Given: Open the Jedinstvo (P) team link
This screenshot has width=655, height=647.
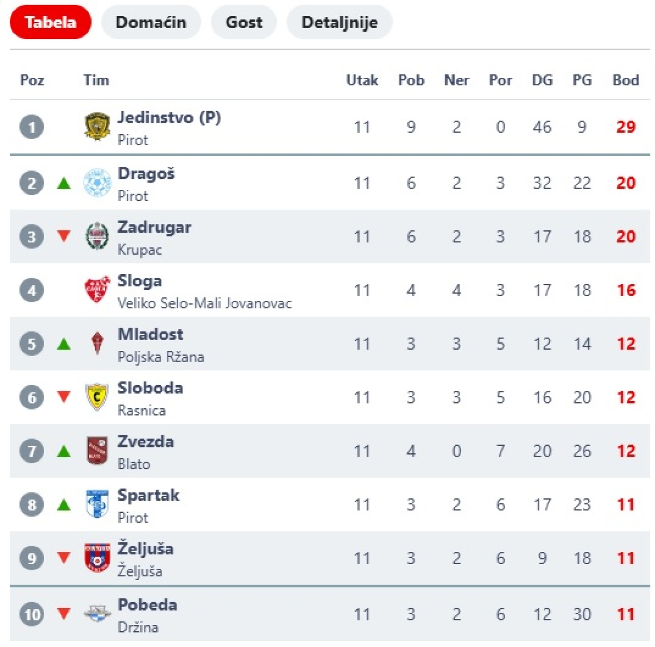Looking at the screenshot, I should click(x=169, y=118).
